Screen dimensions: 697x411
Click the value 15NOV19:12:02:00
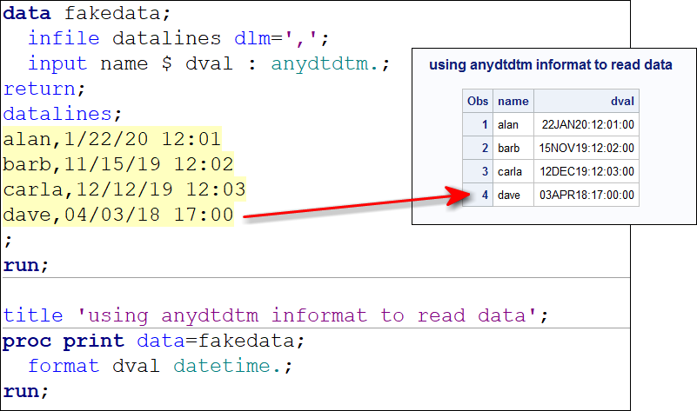(x=586, y=149)
